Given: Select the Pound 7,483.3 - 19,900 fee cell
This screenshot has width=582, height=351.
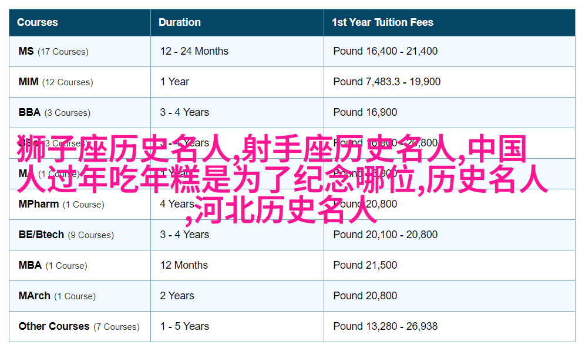Looking at the screenshot, I should click(386, 82).
